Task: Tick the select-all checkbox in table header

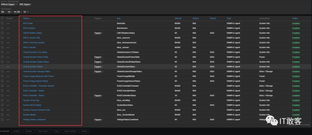Action: coord(2,18)
